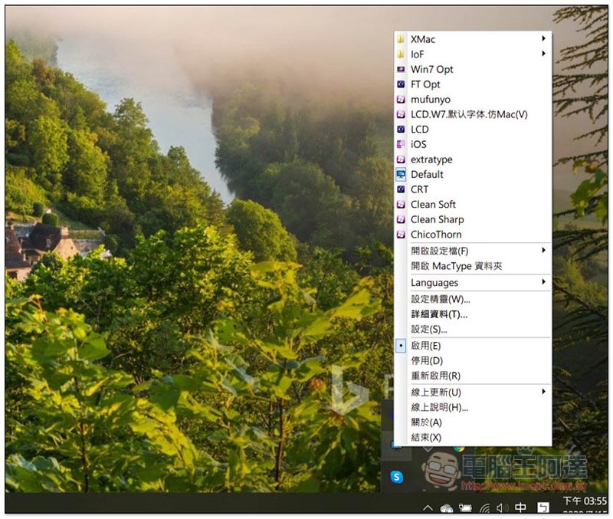The height and width of the screenshot is (519, 613).
Task: Open the notification center icon
Action: 543,508
